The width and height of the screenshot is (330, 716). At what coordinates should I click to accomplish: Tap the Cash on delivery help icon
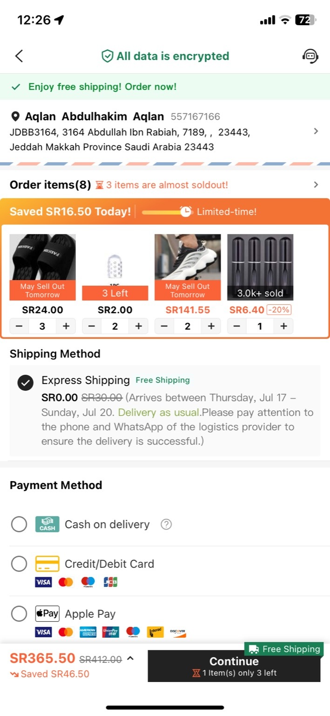[x=166, y=524]
